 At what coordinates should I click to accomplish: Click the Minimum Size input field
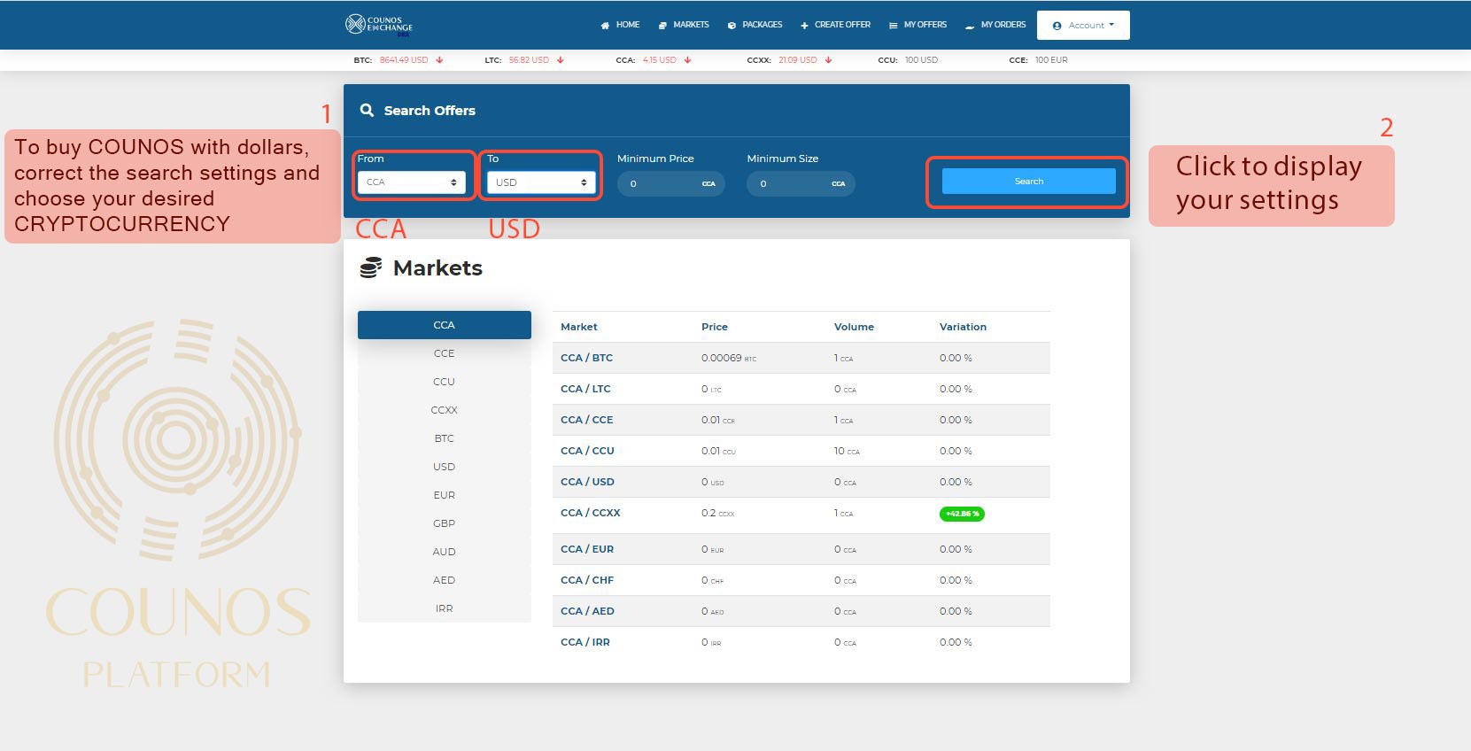(x=801, y=183)
